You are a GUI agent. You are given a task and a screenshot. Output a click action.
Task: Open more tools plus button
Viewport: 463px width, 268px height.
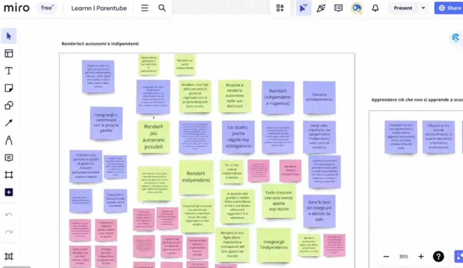click(x=9, y=192)
